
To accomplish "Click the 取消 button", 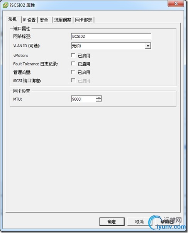I will [139, 222].
